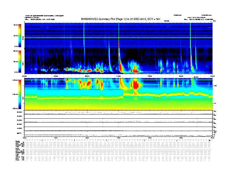The width and height of the screenshot is (229, 177).
Task: Click the RAD1 vertical axis label
Action: point(23,63)
